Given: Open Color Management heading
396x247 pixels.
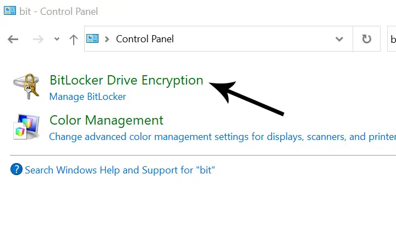Looking at the screenshot, I should tap(106, 120).
